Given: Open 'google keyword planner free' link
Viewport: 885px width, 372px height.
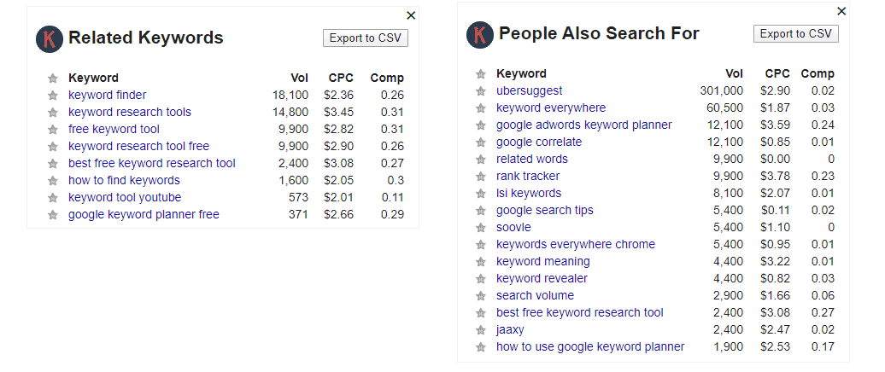Looking at the screenshot, I should [144, 214].
